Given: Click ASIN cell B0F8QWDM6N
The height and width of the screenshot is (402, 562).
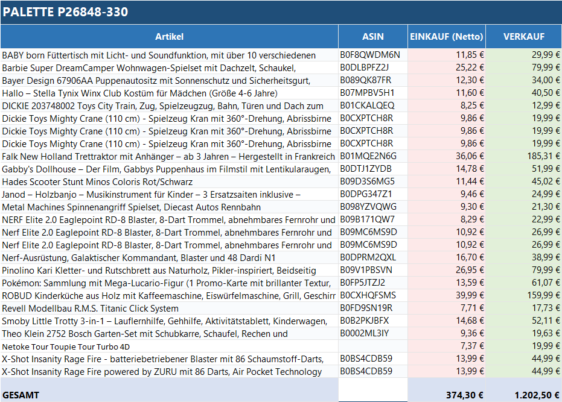Looking at the screenshot, I should click(x=372, y=55).
